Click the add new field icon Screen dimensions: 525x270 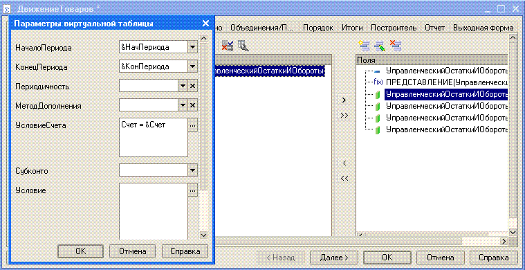[364, 46]
